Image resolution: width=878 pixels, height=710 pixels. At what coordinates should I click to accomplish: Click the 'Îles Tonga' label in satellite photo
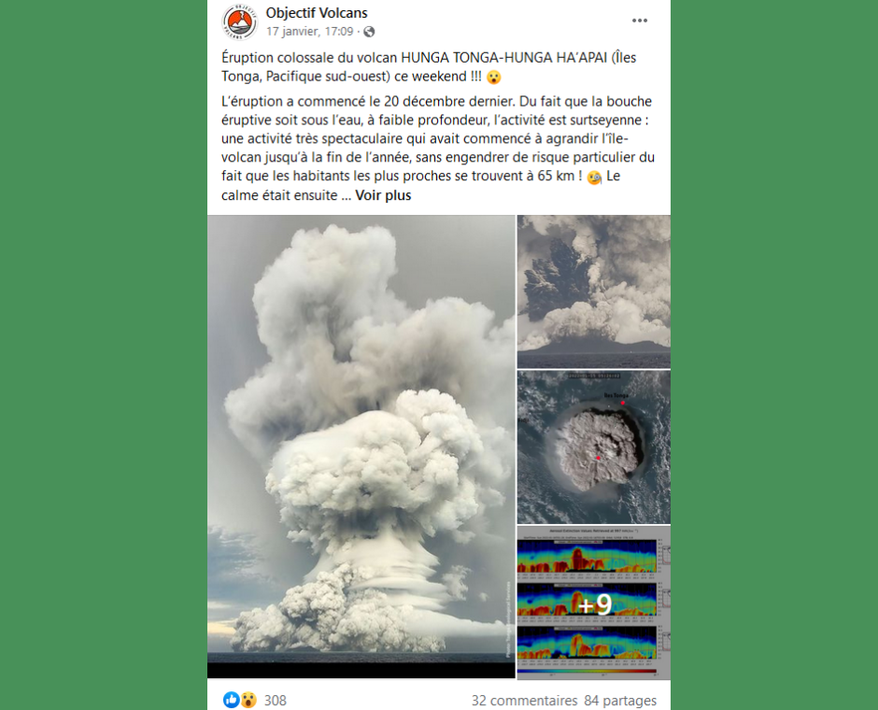click(616, 395)
